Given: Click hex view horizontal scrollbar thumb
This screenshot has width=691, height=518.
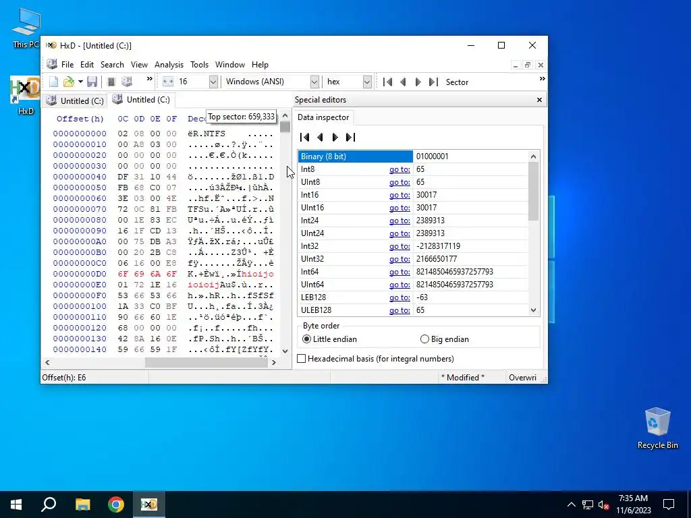Looking at the screenshot, I should point(206,362).
